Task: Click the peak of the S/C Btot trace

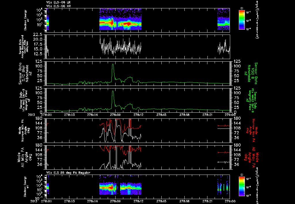Action: pos(113,64)
